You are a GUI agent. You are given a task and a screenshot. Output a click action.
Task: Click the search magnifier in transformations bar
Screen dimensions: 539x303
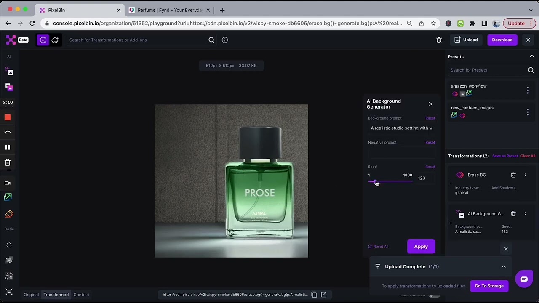pos(211,40)
